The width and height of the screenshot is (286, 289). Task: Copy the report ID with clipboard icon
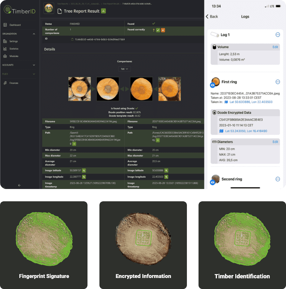tap(72, 39)
